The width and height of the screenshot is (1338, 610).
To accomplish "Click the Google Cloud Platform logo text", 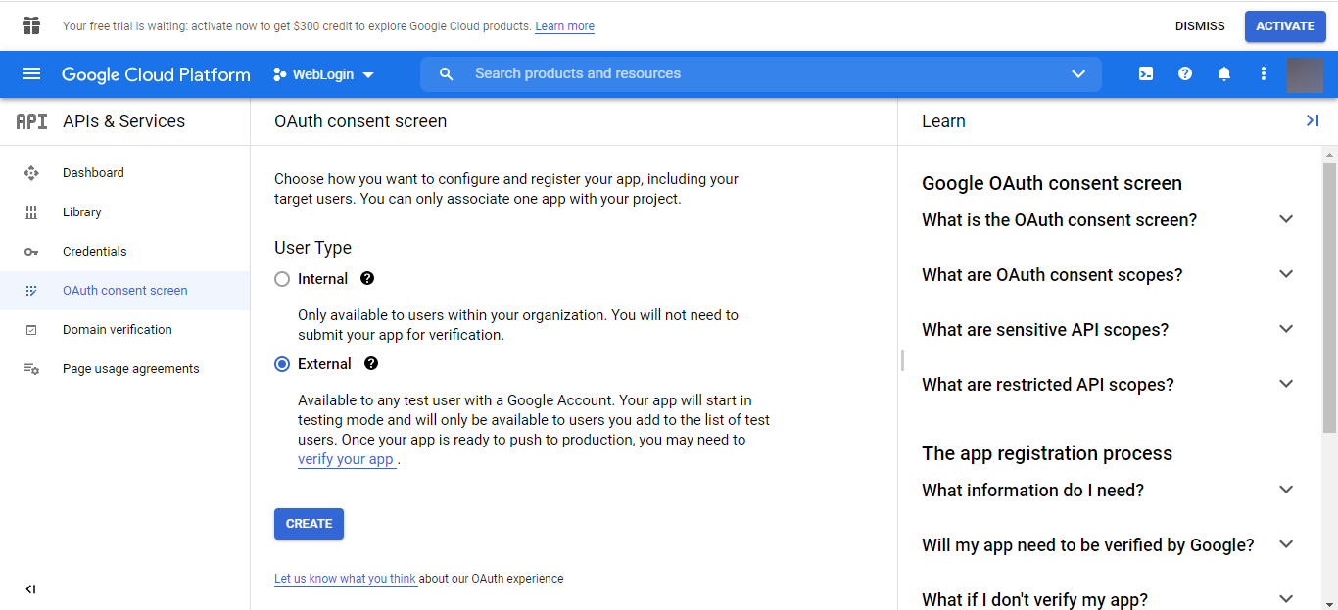I will pyautogui.click(x=156, y=74).
